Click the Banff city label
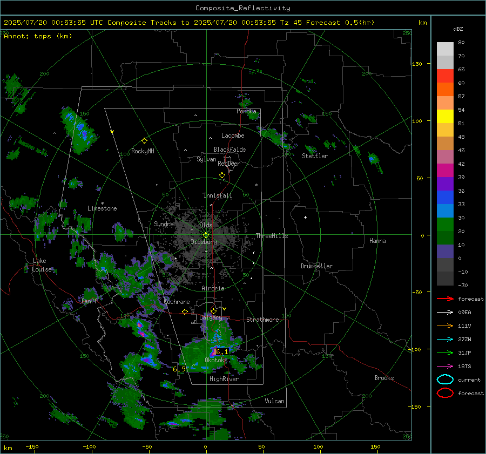This screenshot has height=454, width=486. (89, 301)
